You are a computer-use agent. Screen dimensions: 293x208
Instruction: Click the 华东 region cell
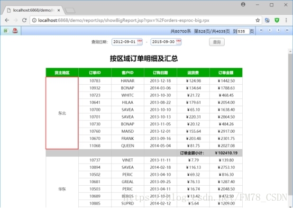point(62,189)
